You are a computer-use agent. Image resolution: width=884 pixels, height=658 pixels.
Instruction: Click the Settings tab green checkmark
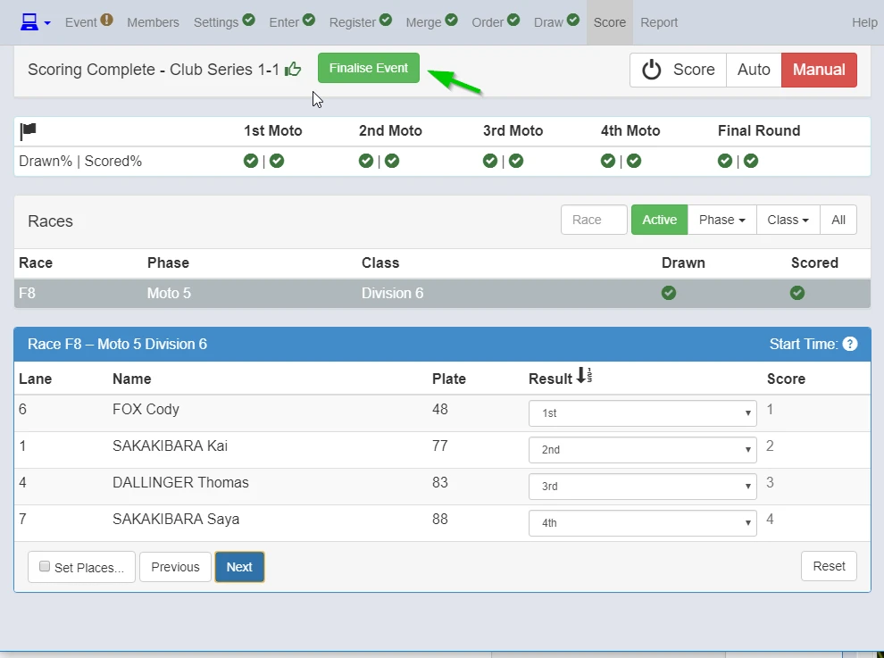[x=248, y=21]
